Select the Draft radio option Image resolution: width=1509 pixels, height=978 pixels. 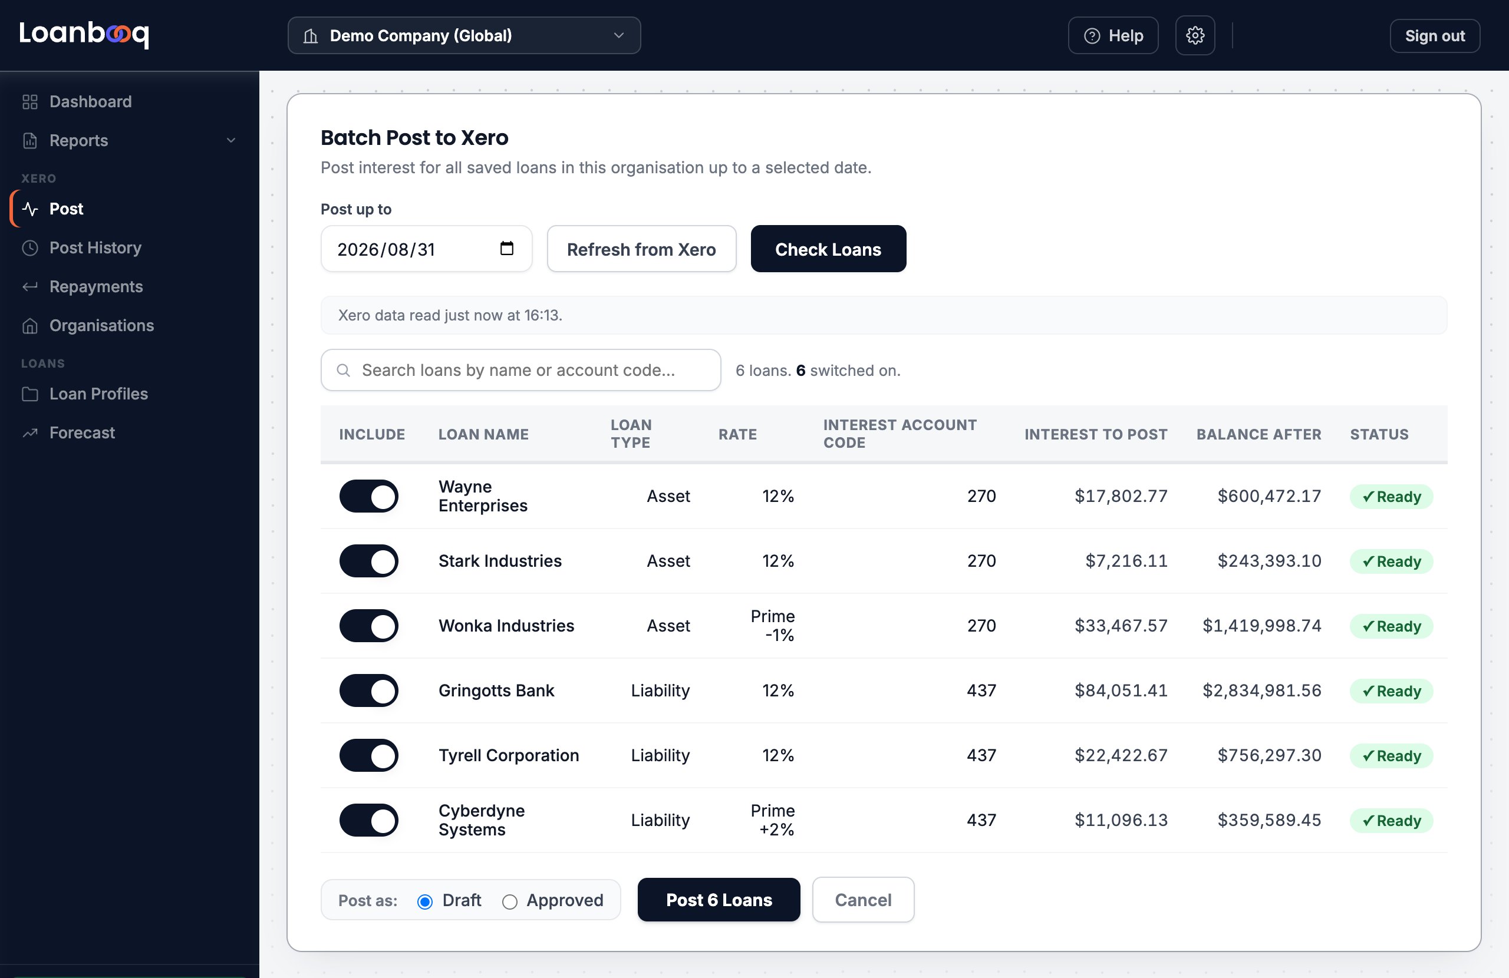[x=425, y=901]
